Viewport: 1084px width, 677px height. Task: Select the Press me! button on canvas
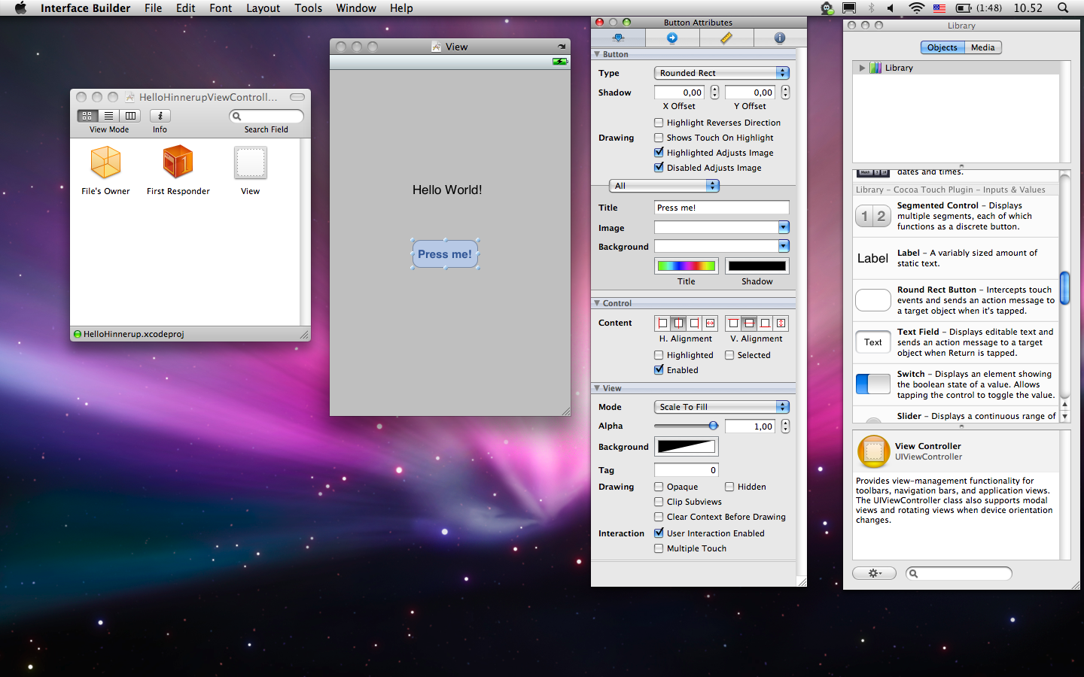click(x=445, y=254)
